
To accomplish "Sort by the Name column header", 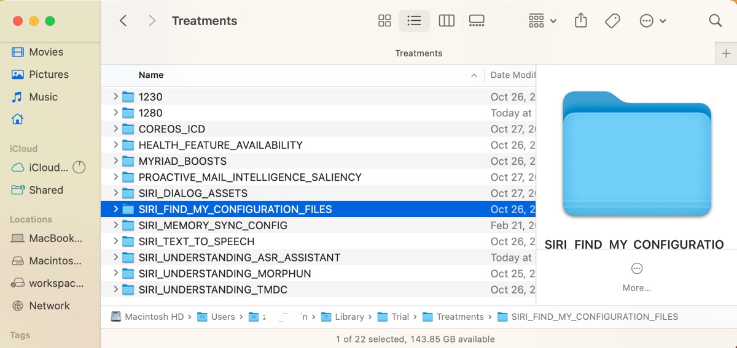I will coord(151,75).
